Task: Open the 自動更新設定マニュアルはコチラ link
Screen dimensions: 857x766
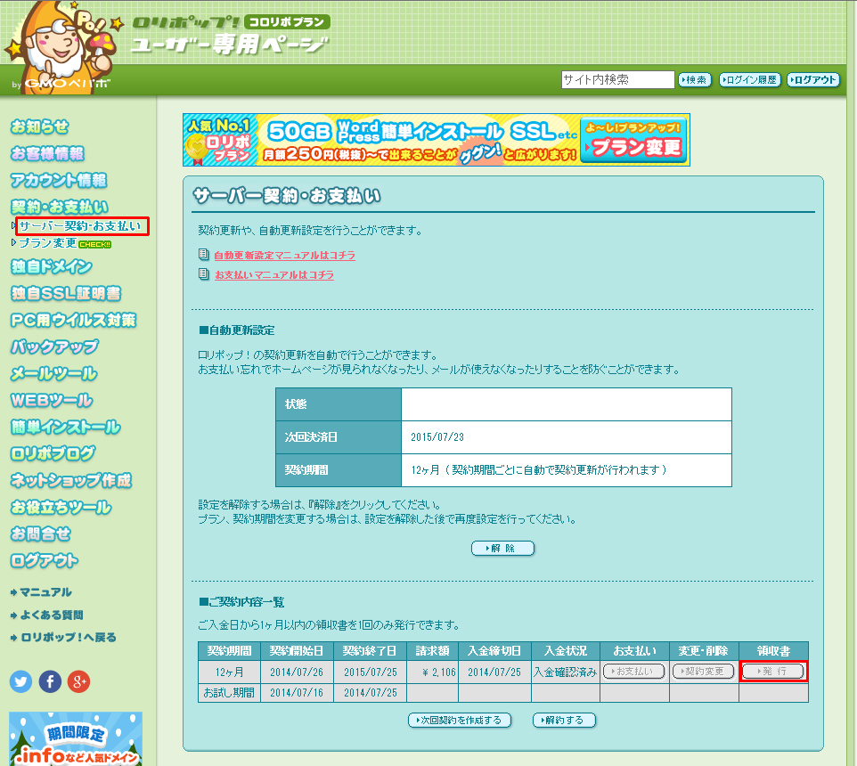Action: (x=284, y=256)
